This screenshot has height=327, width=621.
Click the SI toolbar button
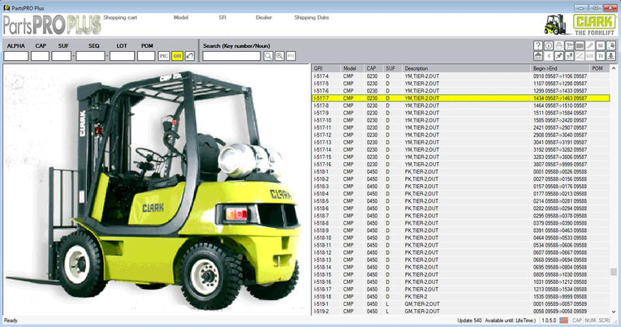[x=601, y=45]
